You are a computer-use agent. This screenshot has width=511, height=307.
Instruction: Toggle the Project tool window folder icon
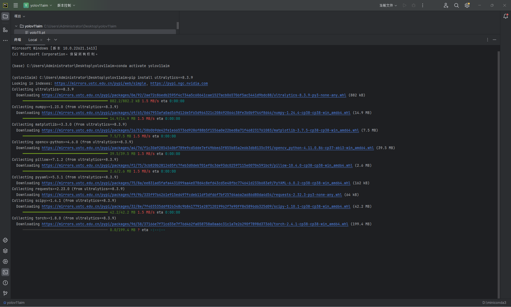coord(5,16)
